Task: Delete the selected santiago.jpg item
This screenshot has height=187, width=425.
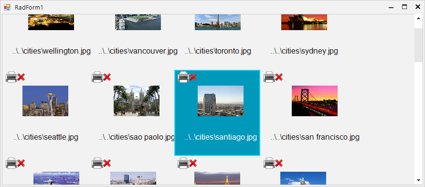Action: 193,77
